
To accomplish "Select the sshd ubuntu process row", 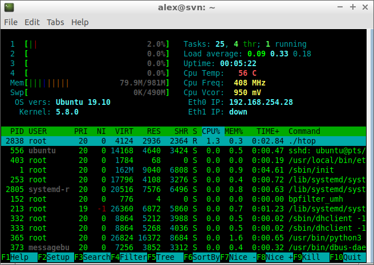I will (184, 151).
